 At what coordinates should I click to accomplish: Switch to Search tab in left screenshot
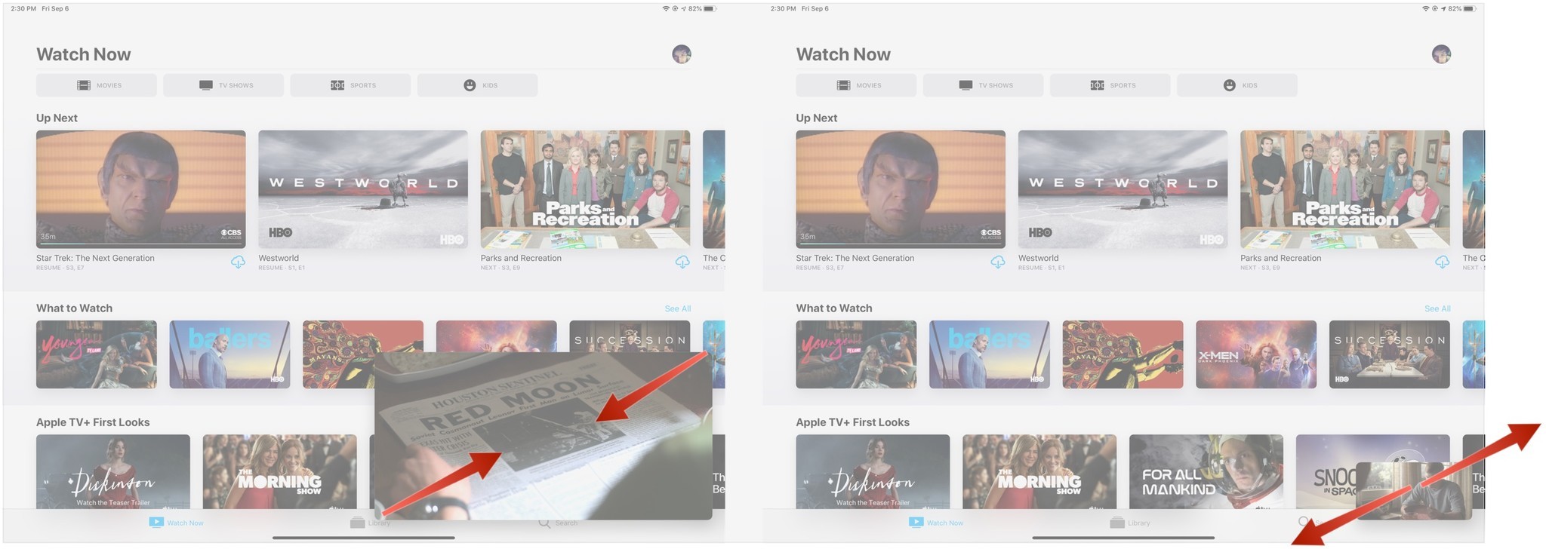(558, 523)
